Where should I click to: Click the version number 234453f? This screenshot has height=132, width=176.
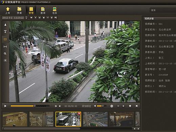pos(163,75)
